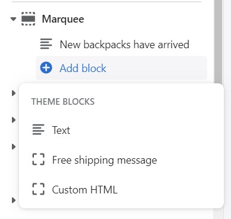
Task: Click the blue plus circle icon
Action: [x=46, y=68]
